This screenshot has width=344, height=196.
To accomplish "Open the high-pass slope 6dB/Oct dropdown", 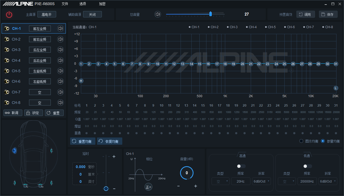I will coord(261,181).
